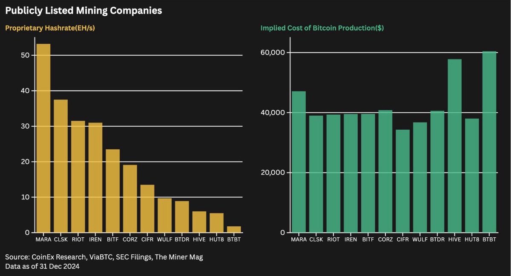
Task: Click the IREN label under the hashrate chart
Action: pyautogui.click(x=95, y=240)
